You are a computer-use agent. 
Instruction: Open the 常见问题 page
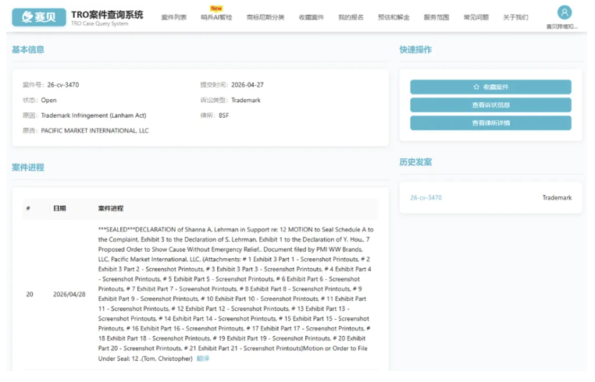pos(476,17)
